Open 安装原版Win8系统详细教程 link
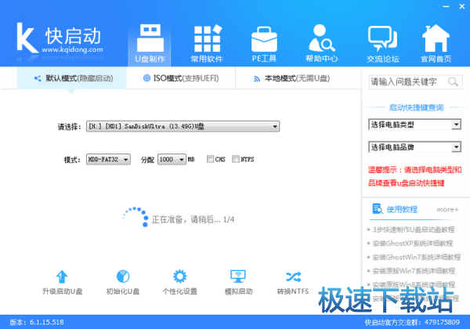 [x=414, y=284]
